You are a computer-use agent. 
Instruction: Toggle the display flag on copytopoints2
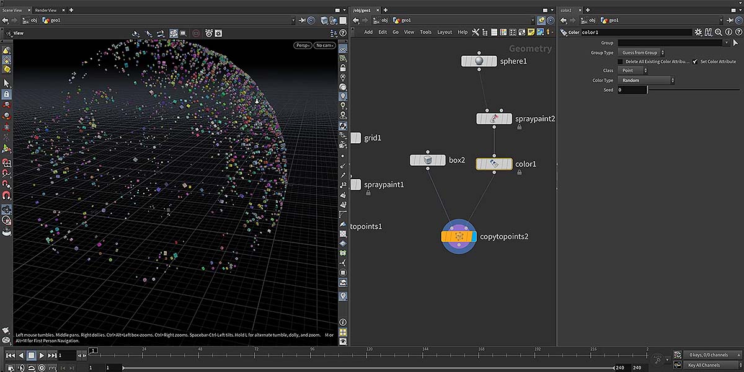pos(474,236)
